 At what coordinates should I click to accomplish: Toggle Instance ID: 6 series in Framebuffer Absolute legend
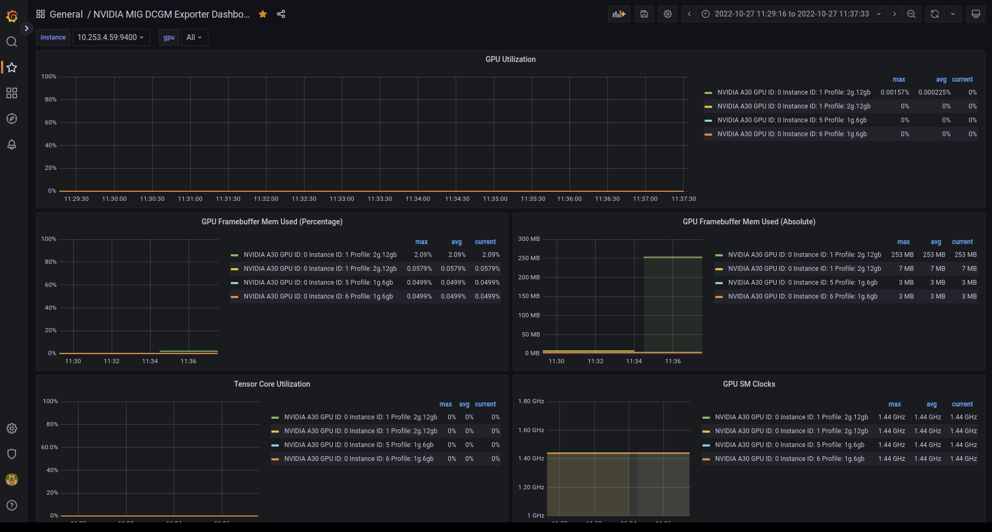pyautogui.click(x=803, y=296)
